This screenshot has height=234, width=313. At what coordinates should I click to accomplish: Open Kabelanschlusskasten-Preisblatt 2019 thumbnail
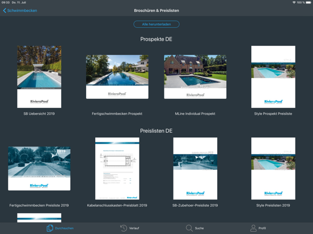(117, 168)
